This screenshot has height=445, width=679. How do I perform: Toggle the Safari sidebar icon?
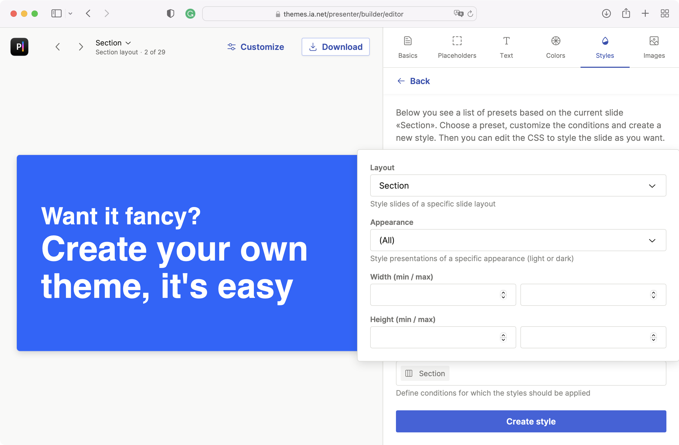56,13
